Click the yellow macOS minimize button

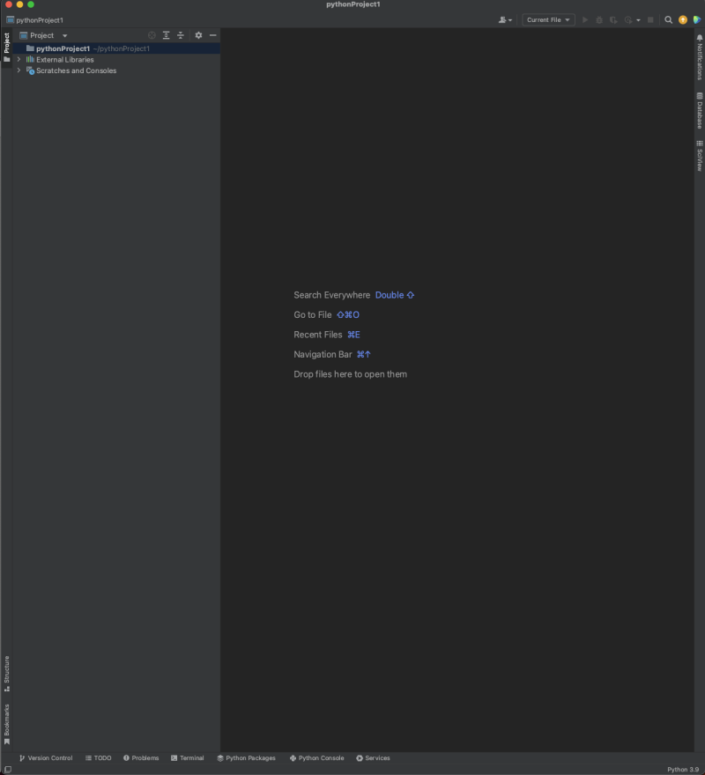19,4
